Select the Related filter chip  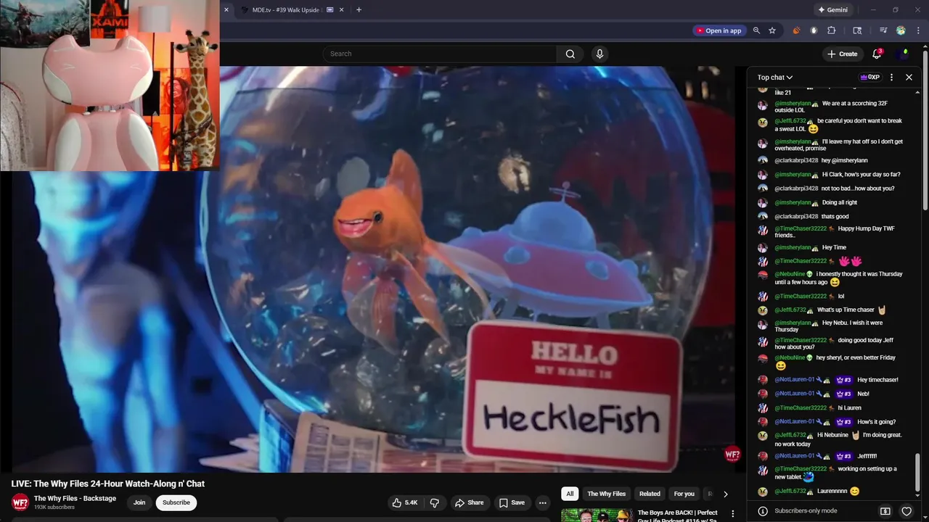click(x=650, y=494)
